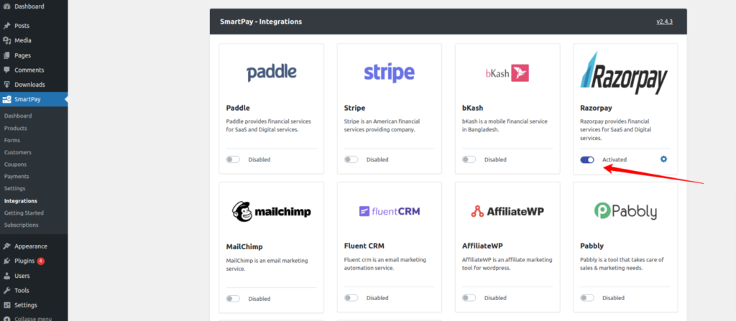Click the Razorpay Activated status text
The height and width of the screenshot is (321, 736).
(x=615, y=159)
